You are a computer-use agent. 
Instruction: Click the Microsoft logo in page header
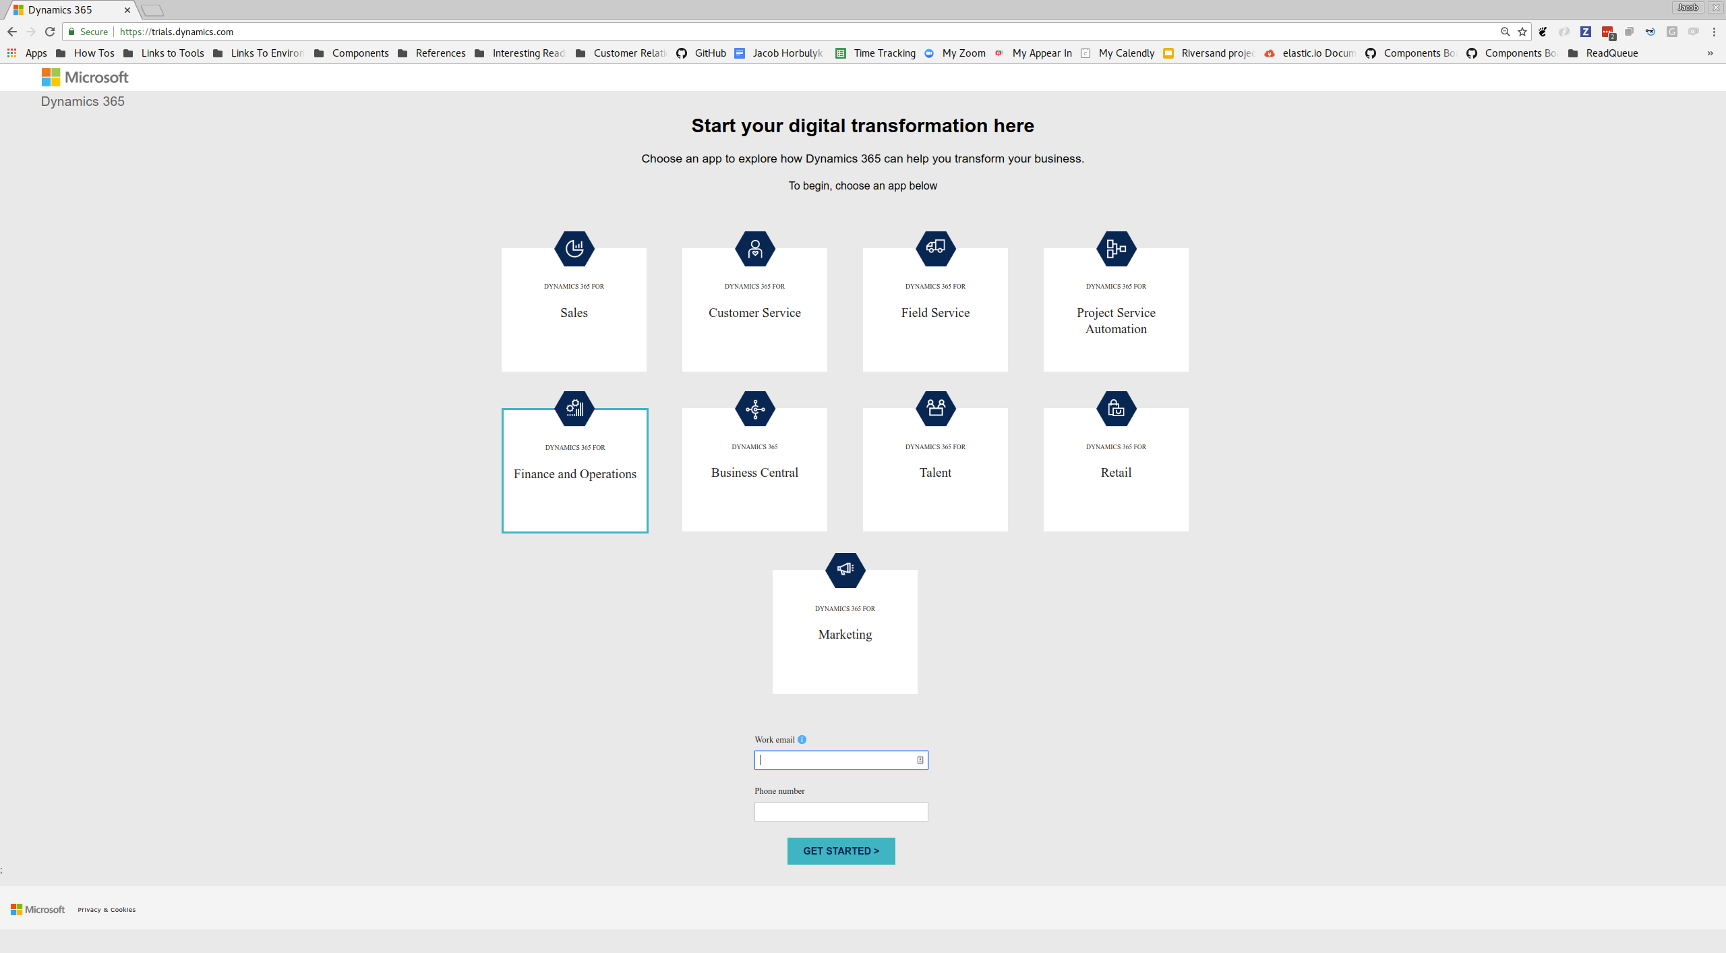click(x=85, y=78)
